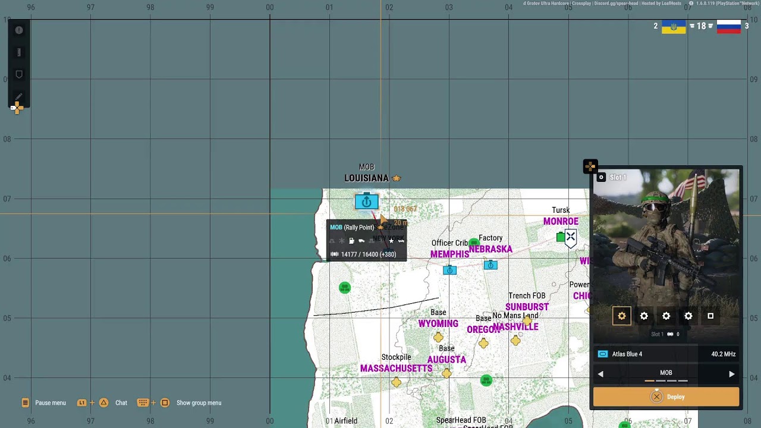Click the MONROE location label
This screenshot has height=428, width=761.
pos(561,221)
